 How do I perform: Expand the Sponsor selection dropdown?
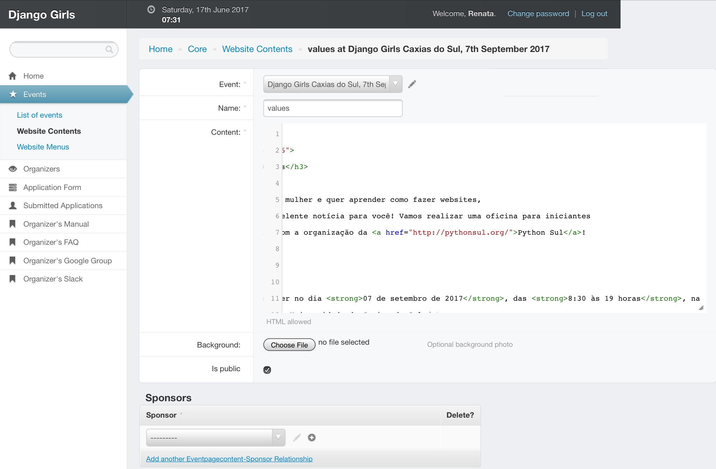tap(278, 437)
